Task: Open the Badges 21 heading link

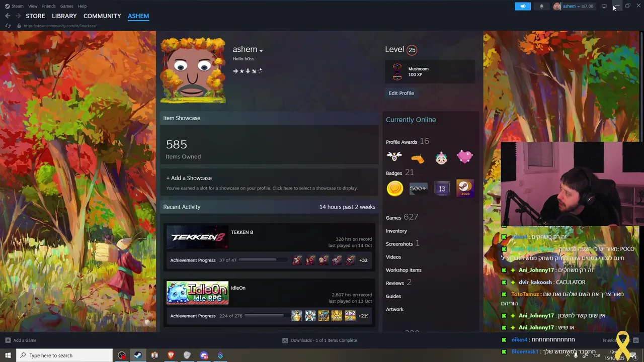Action: tap(399, 172)
